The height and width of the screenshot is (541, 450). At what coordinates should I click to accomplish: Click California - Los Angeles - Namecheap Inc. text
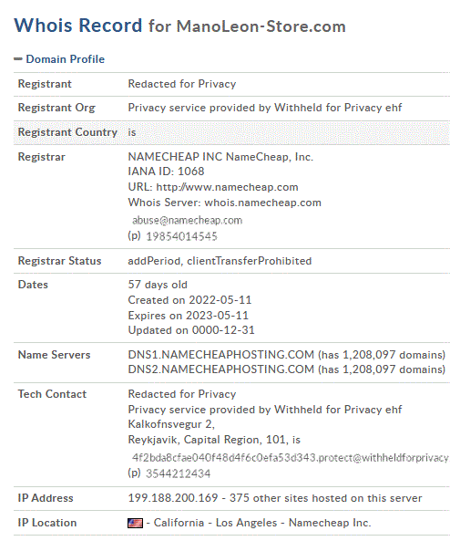pos(262,523)
